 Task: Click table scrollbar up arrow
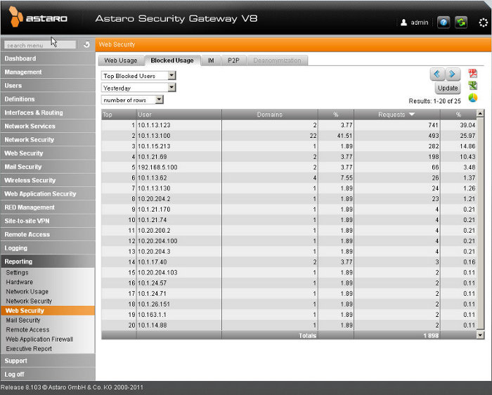pos(480,113)
